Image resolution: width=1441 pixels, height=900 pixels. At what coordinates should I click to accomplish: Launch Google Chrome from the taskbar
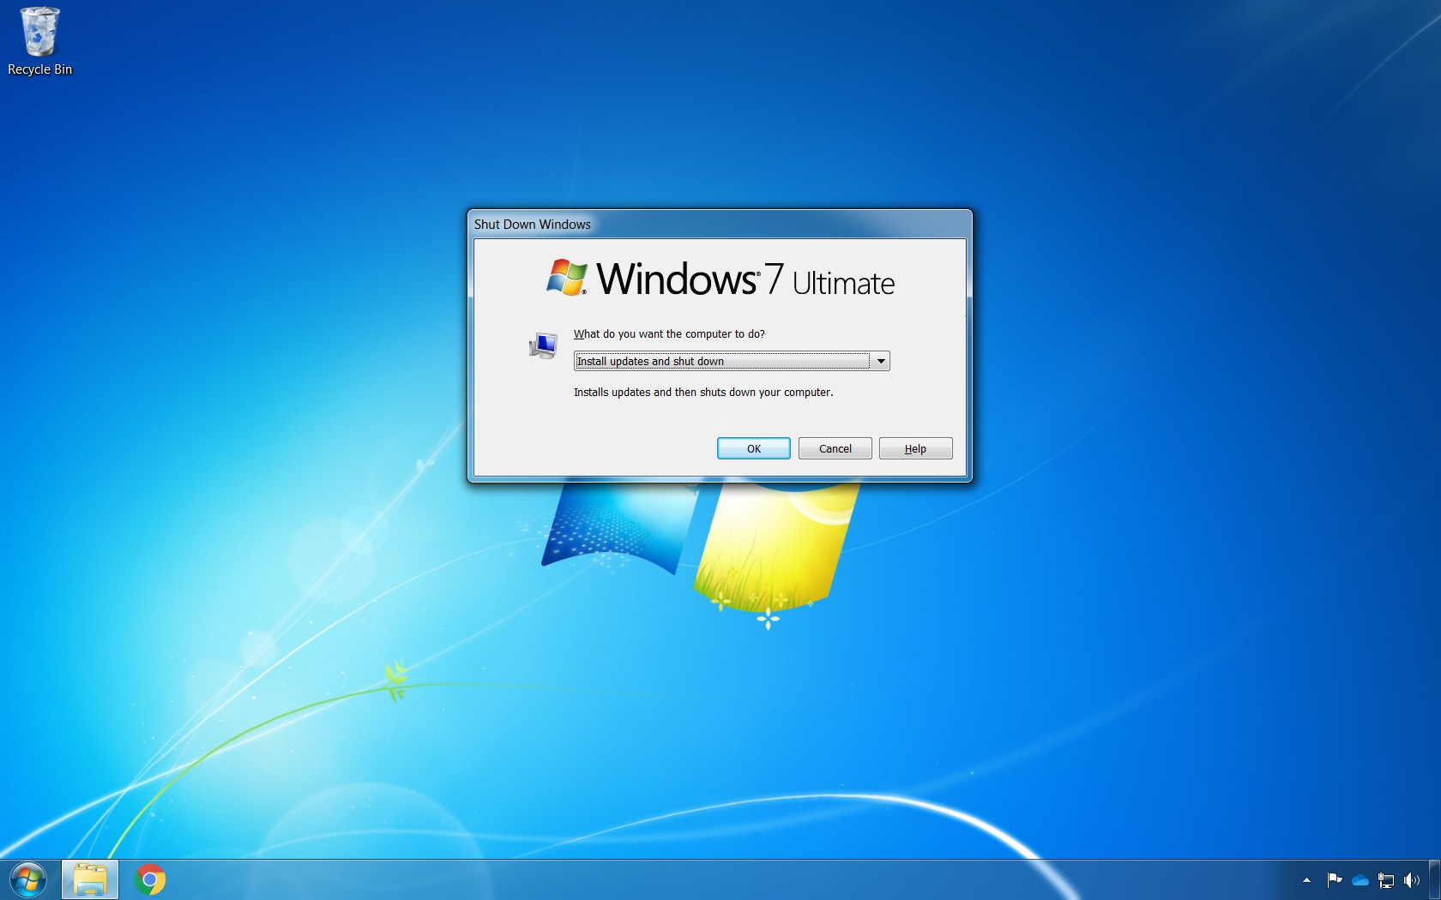[x=150, y=879]
